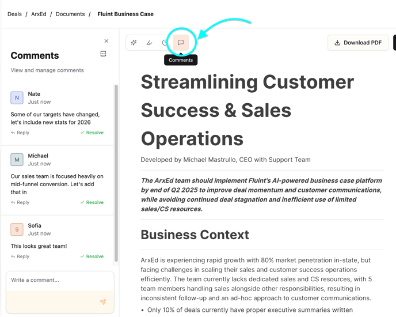This screenshot has height=317, width=396.
Task: Click the AI sparkle icon in toolbar
Action: click(x=134, y=43)
